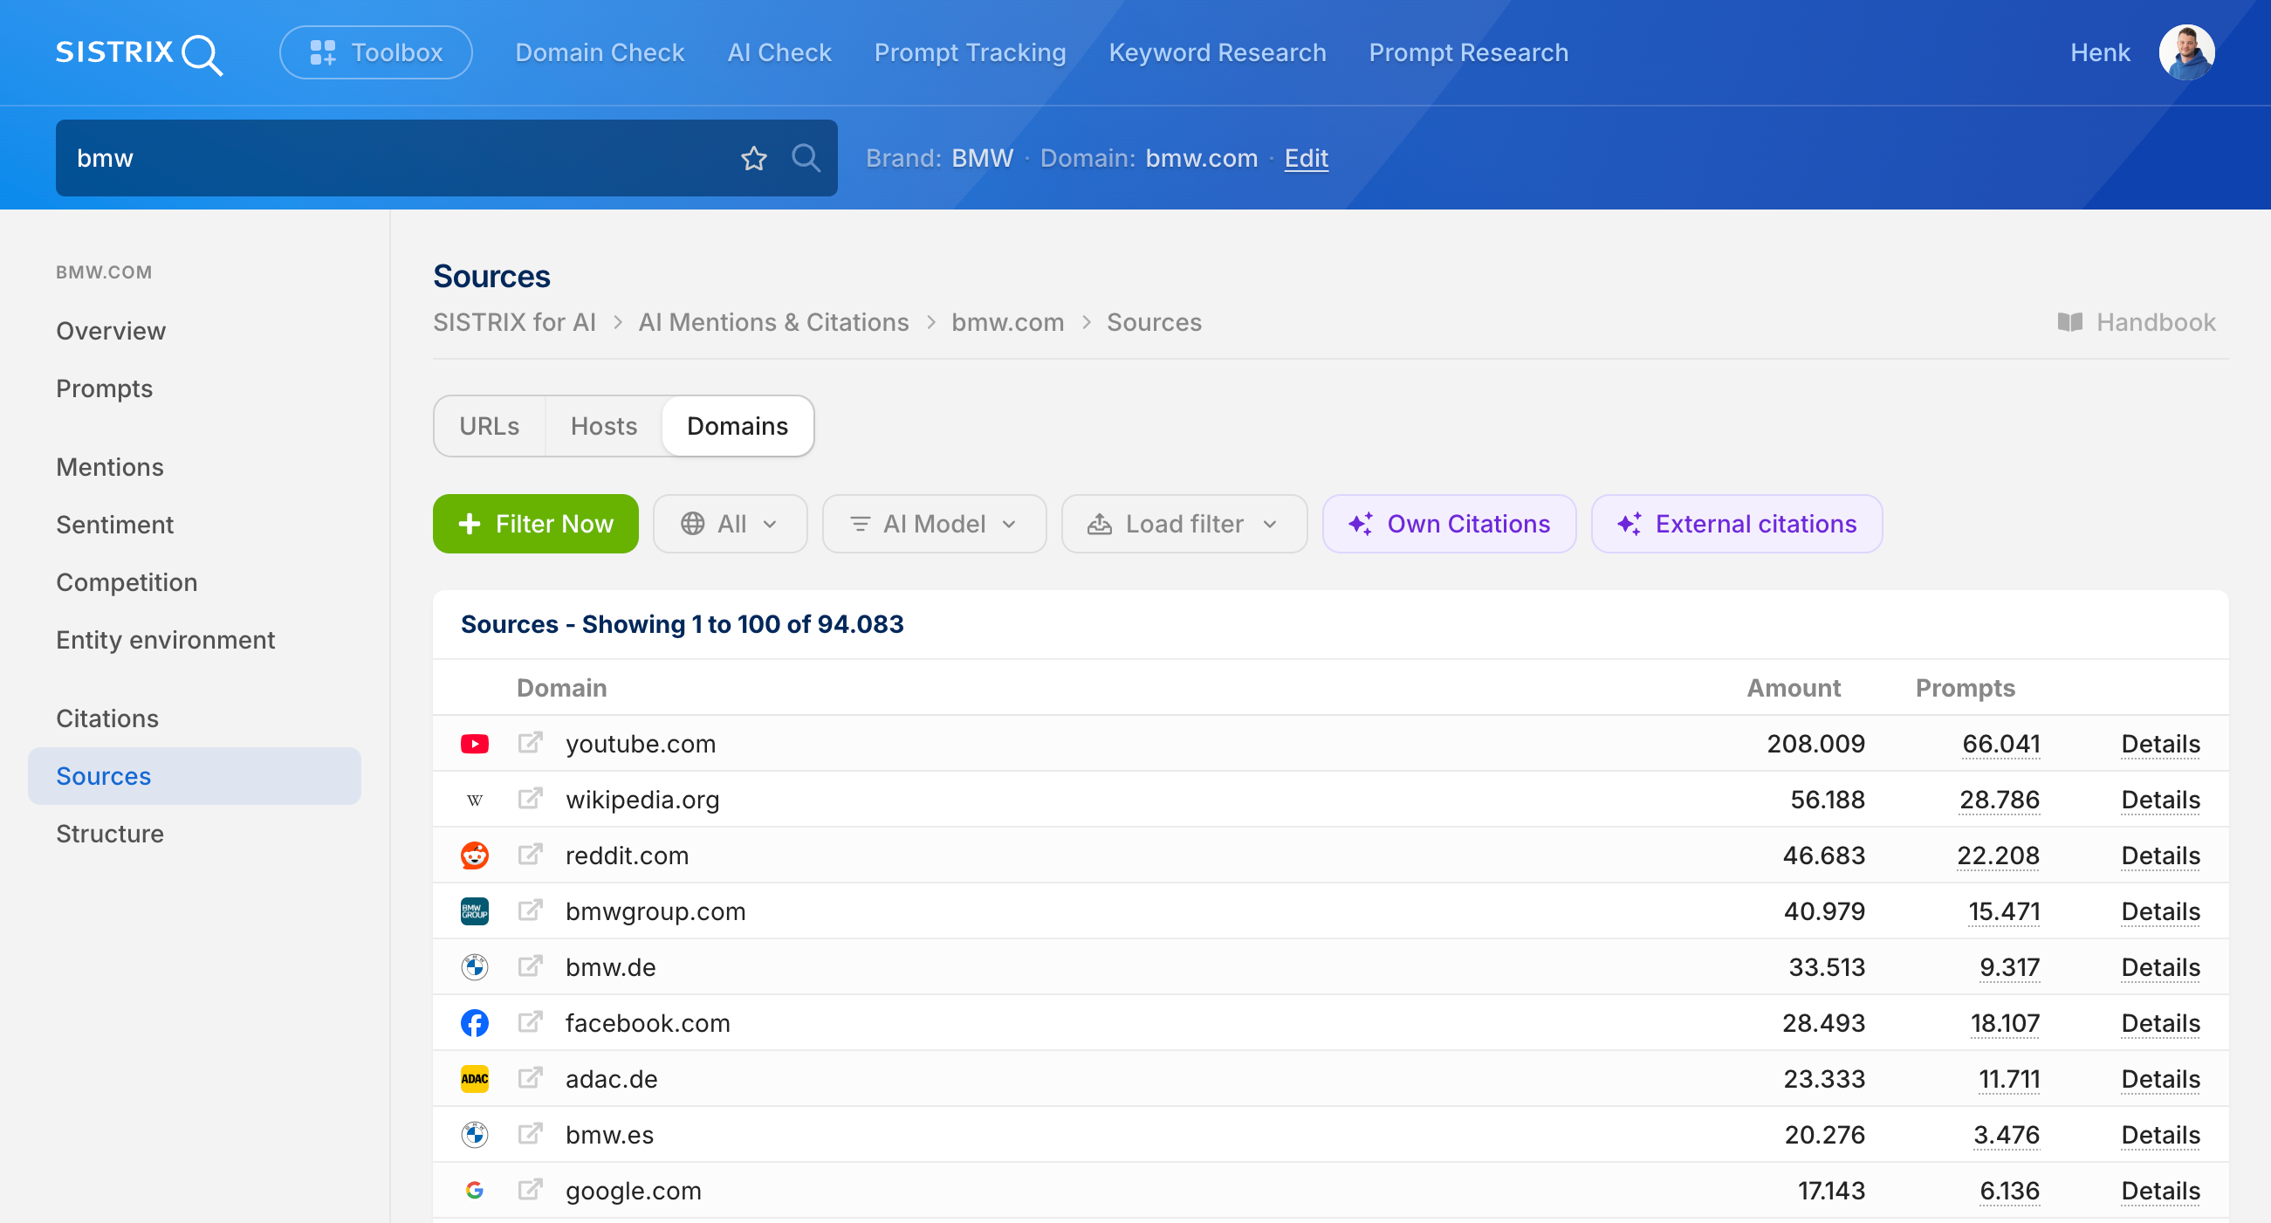2271x1223 pixels.
Task: Open the Toolbox menu
Action: pyautogui.click(x=375, y=53)
